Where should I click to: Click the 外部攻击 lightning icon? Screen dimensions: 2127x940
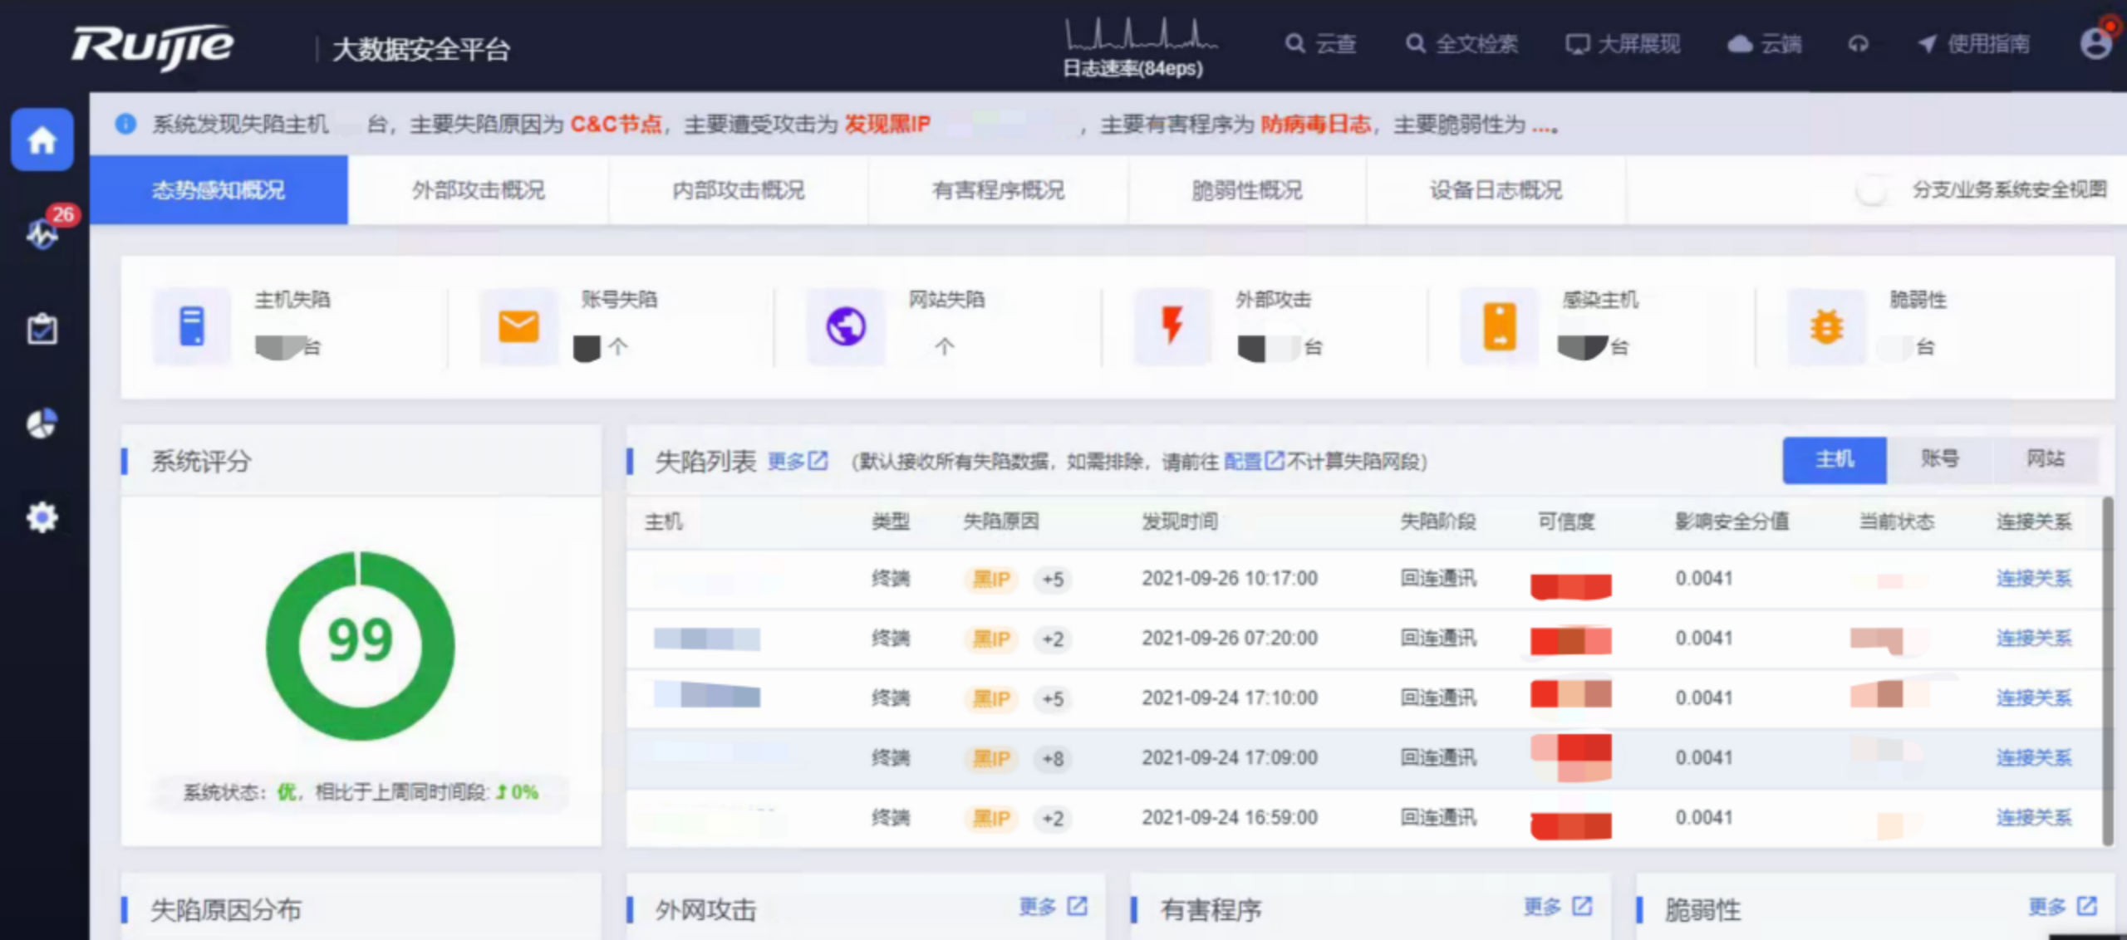coord(1172,326)
